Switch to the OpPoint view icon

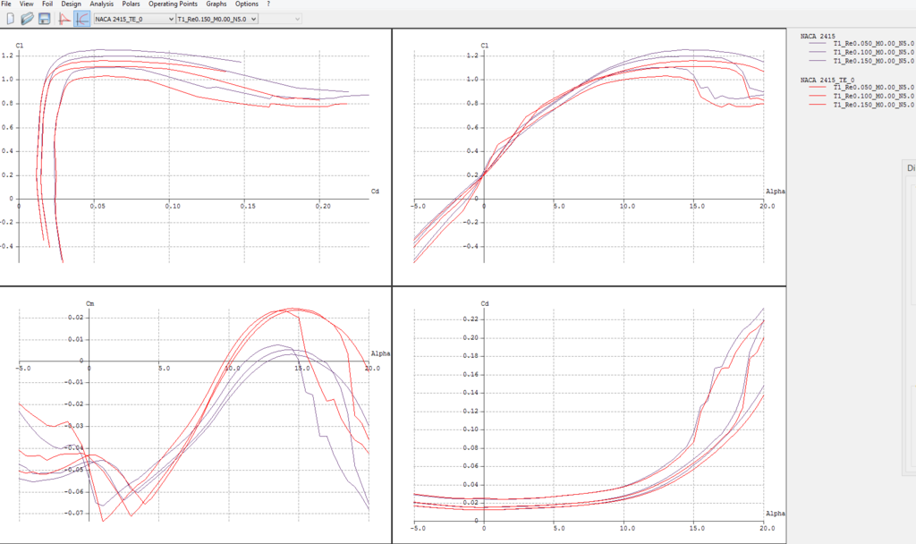pyautogui.click(x=64, y=18)
